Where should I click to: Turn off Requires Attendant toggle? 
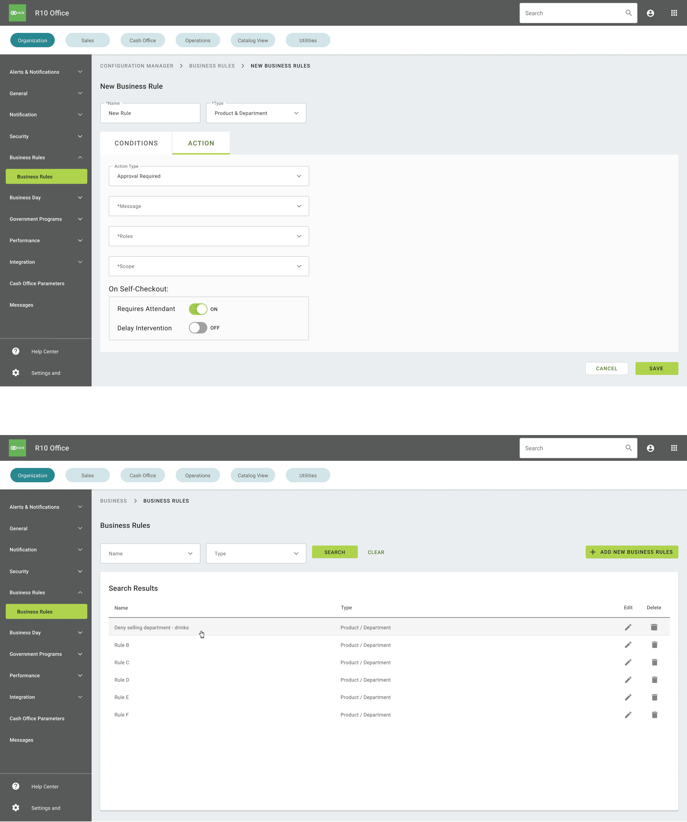point(198,309)
